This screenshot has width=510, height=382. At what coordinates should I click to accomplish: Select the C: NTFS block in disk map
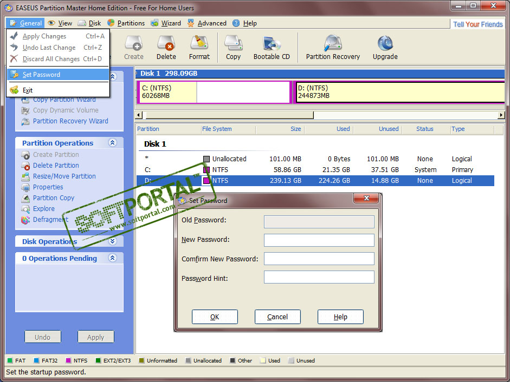(214, 92)
